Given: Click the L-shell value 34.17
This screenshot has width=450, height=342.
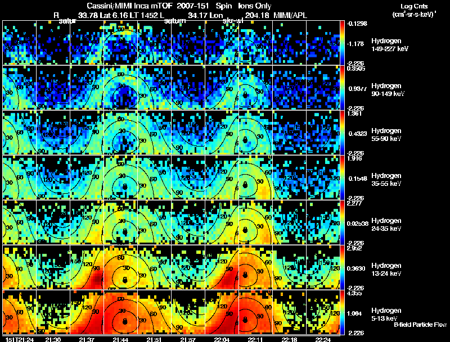Looking at the screenshot, I should click(x=197, y=15).
